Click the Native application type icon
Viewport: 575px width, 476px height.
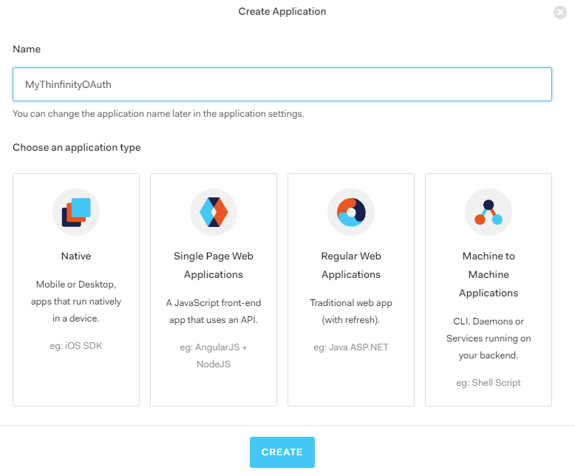click(x=76, y=212)
